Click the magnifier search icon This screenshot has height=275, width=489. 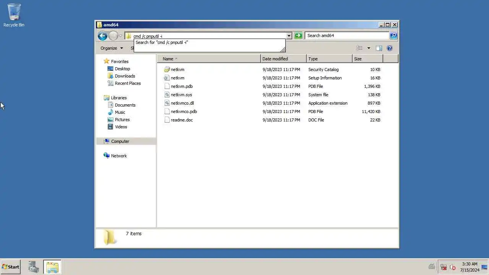[393, 36]
